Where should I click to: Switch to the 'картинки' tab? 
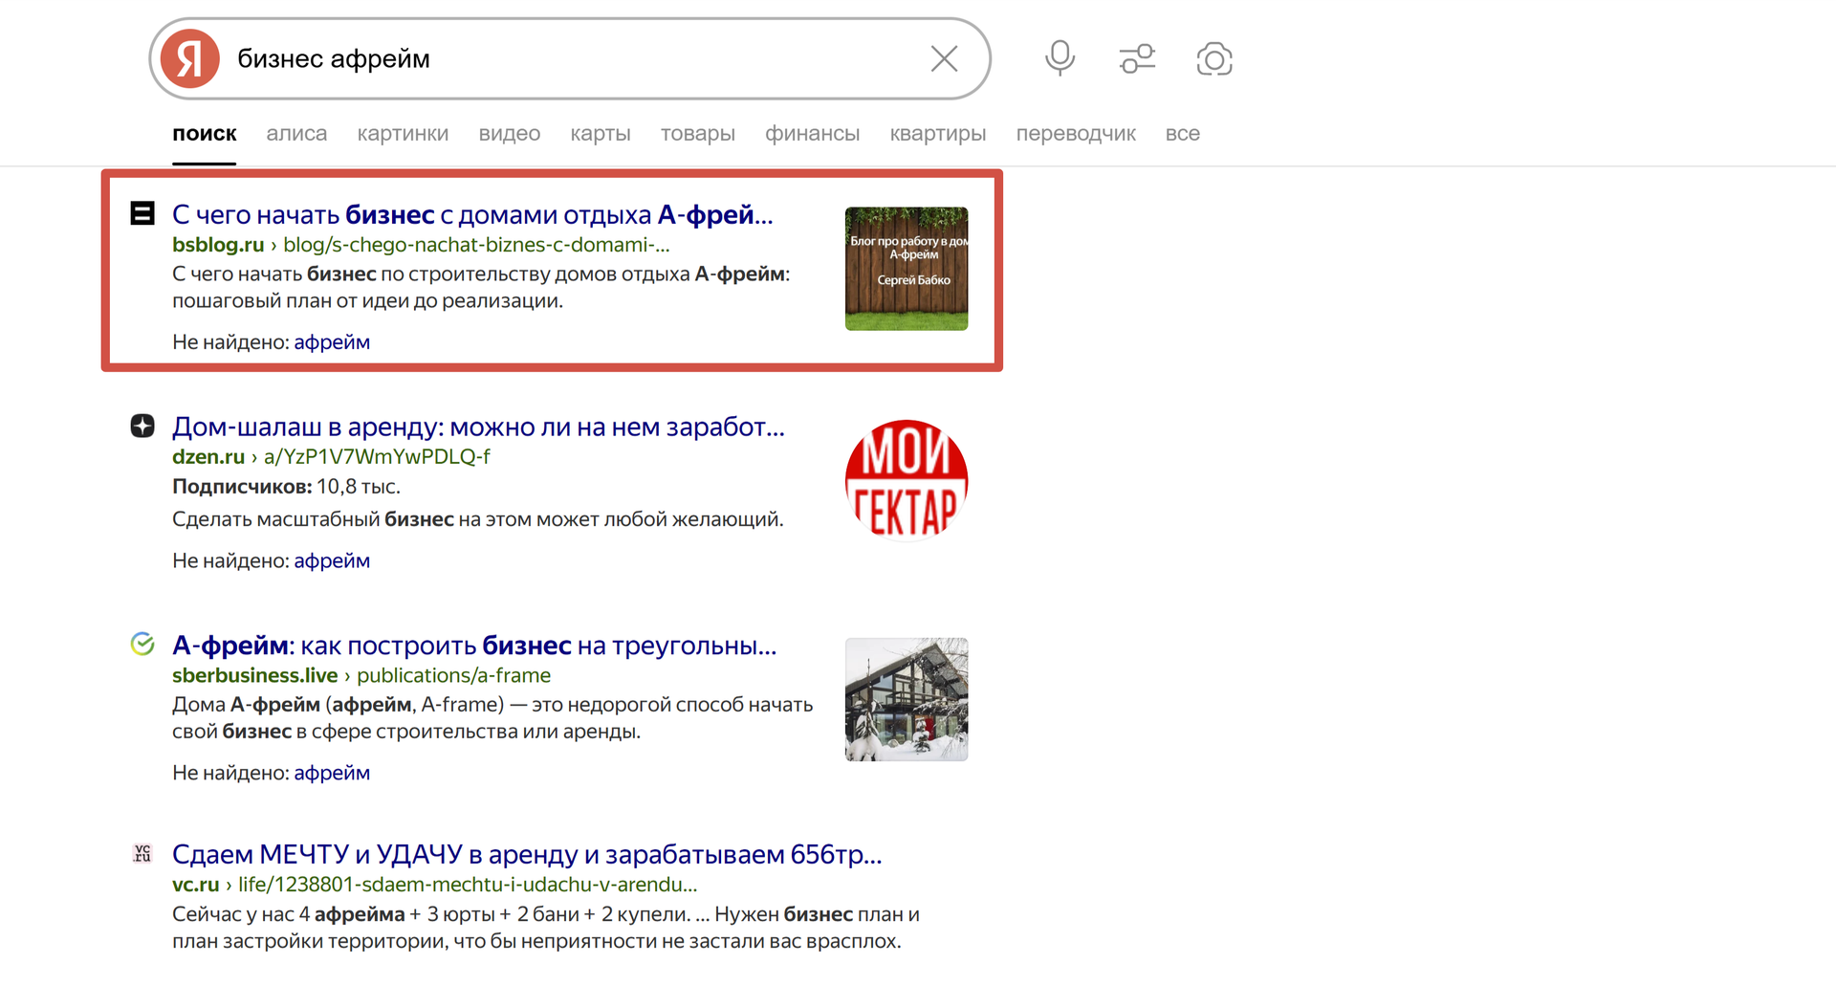[x=403, y=134]
